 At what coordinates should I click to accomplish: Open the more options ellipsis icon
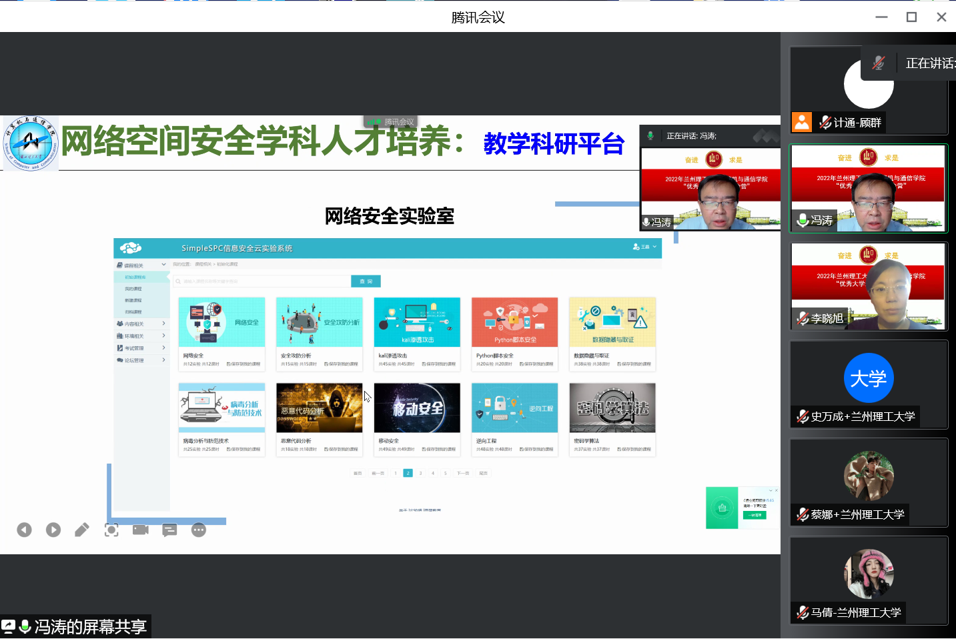click(x=199, y=530)
